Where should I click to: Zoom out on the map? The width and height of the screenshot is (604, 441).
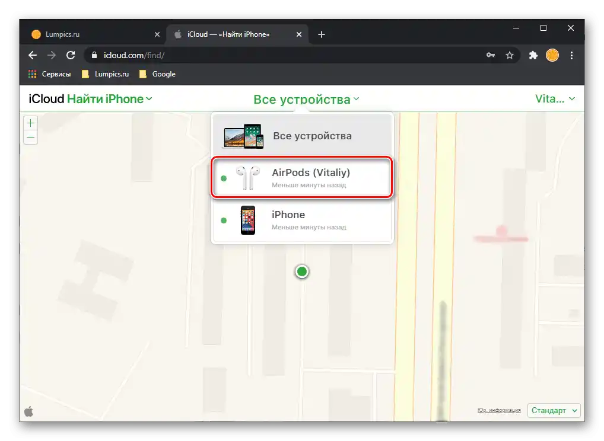click(30, 138)
